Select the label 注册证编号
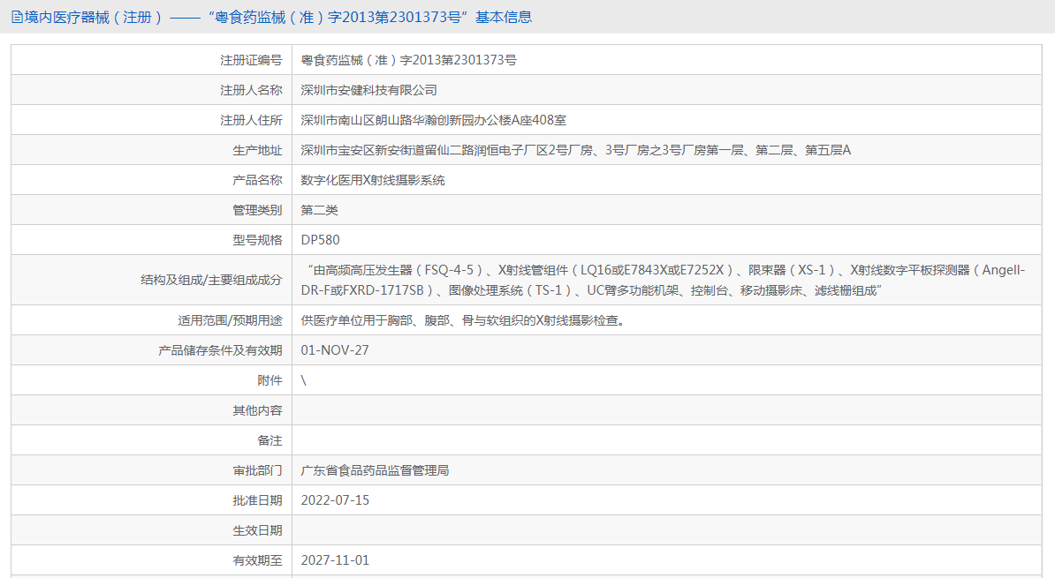The height and width of the screenshot is (578, 1055). [x=251, y=61]
